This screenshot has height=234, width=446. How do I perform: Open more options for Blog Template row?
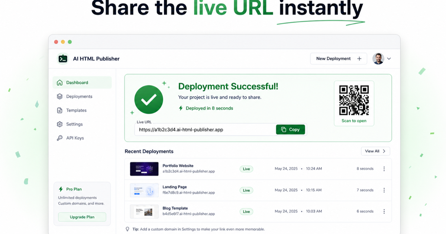pos(384,211)
